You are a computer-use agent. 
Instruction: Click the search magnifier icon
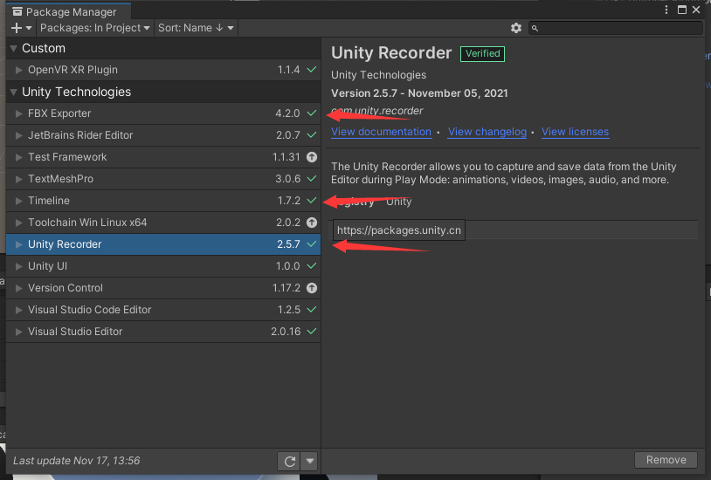click(x=535, y=29)
